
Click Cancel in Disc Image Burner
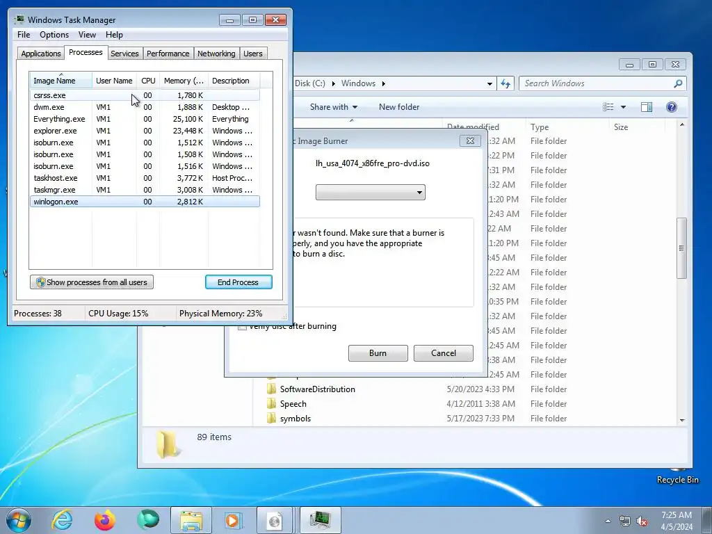click(x=443, y=353)
